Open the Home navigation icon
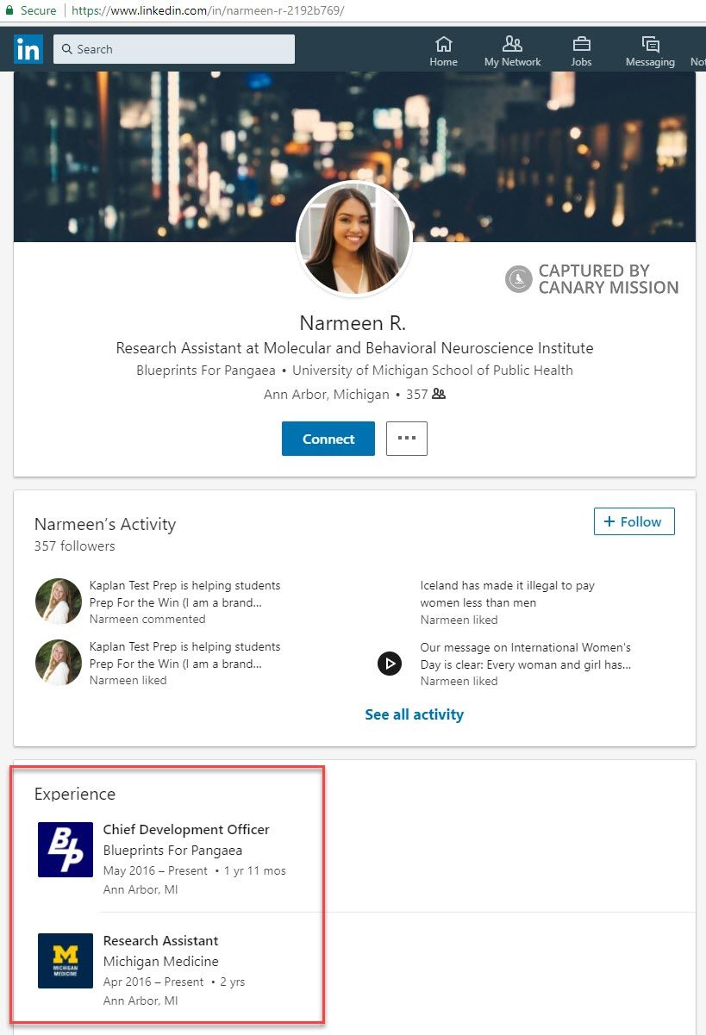The image size is (706, 1035). click(x=443, y=44)
